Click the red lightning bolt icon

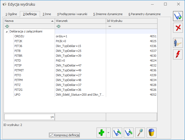[178, 54]
